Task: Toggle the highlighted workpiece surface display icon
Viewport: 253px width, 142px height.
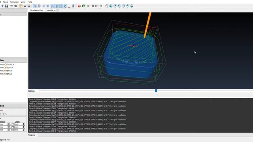Action: coord(35,6)
